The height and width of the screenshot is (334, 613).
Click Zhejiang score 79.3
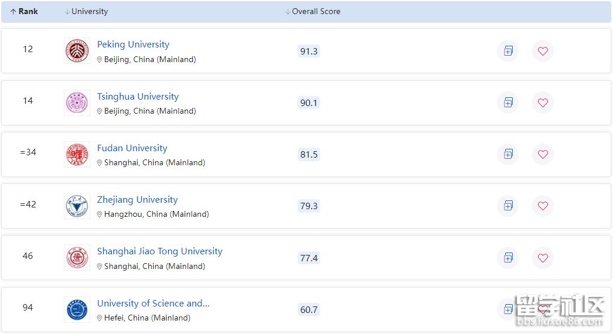point(309,206)
